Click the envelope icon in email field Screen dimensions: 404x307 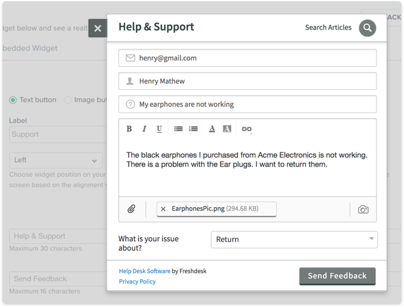coord(130,57)
